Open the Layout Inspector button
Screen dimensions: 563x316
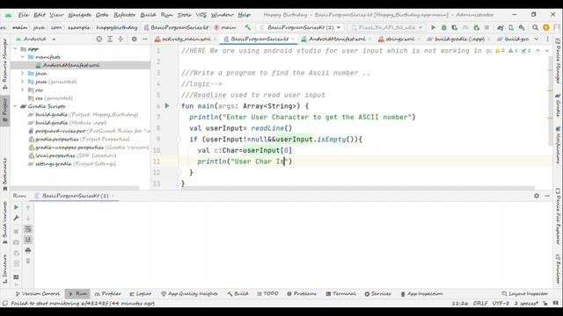[524, 294]
